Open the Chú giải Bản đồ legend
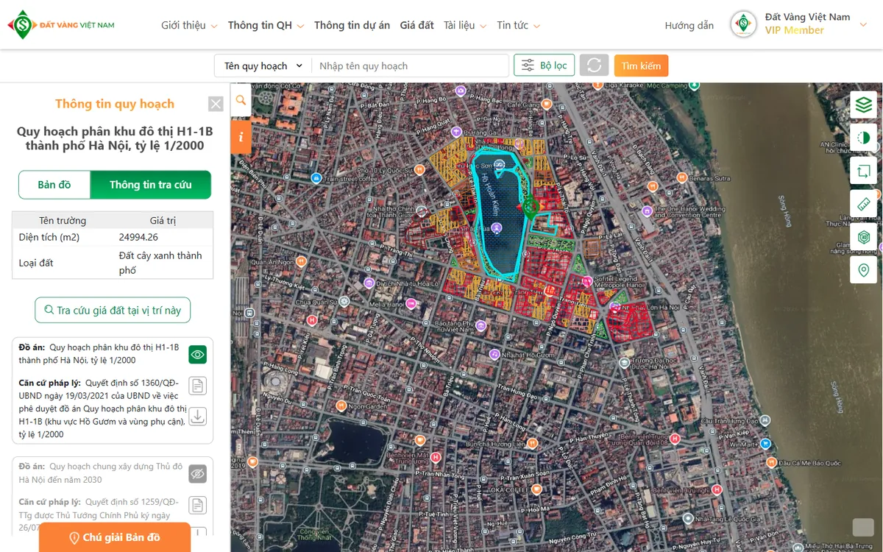883x552 pixels. point(114,537)
